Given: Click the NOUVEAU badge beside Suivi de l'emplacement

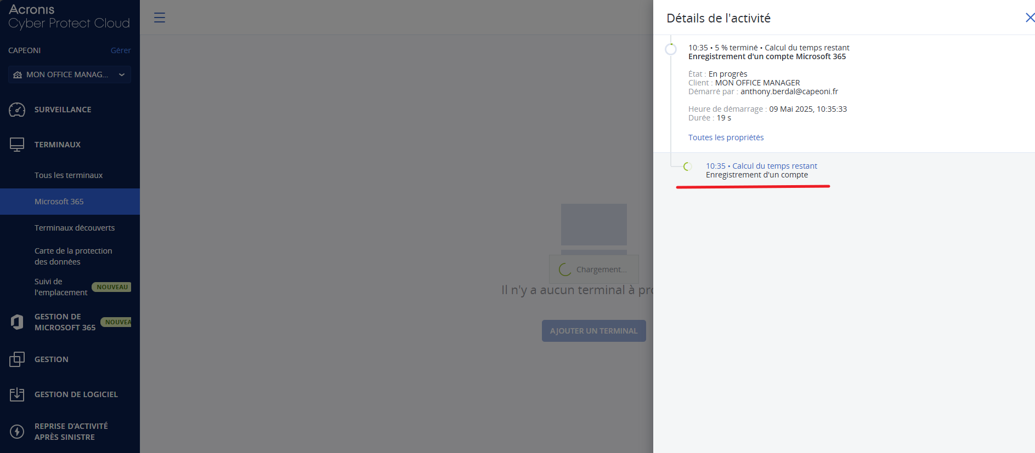Looking at the screenshot, I should pos(112,287).
